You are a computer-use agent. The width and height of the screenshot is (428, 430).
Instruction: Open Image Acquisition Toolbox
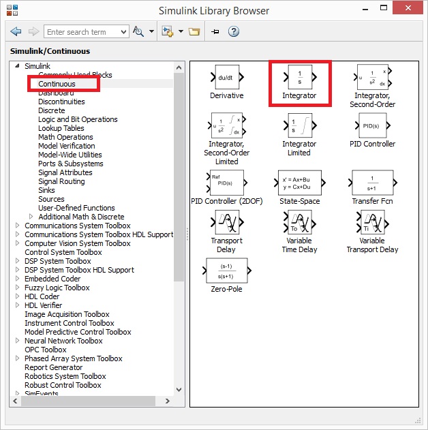(x=67, y=314)
